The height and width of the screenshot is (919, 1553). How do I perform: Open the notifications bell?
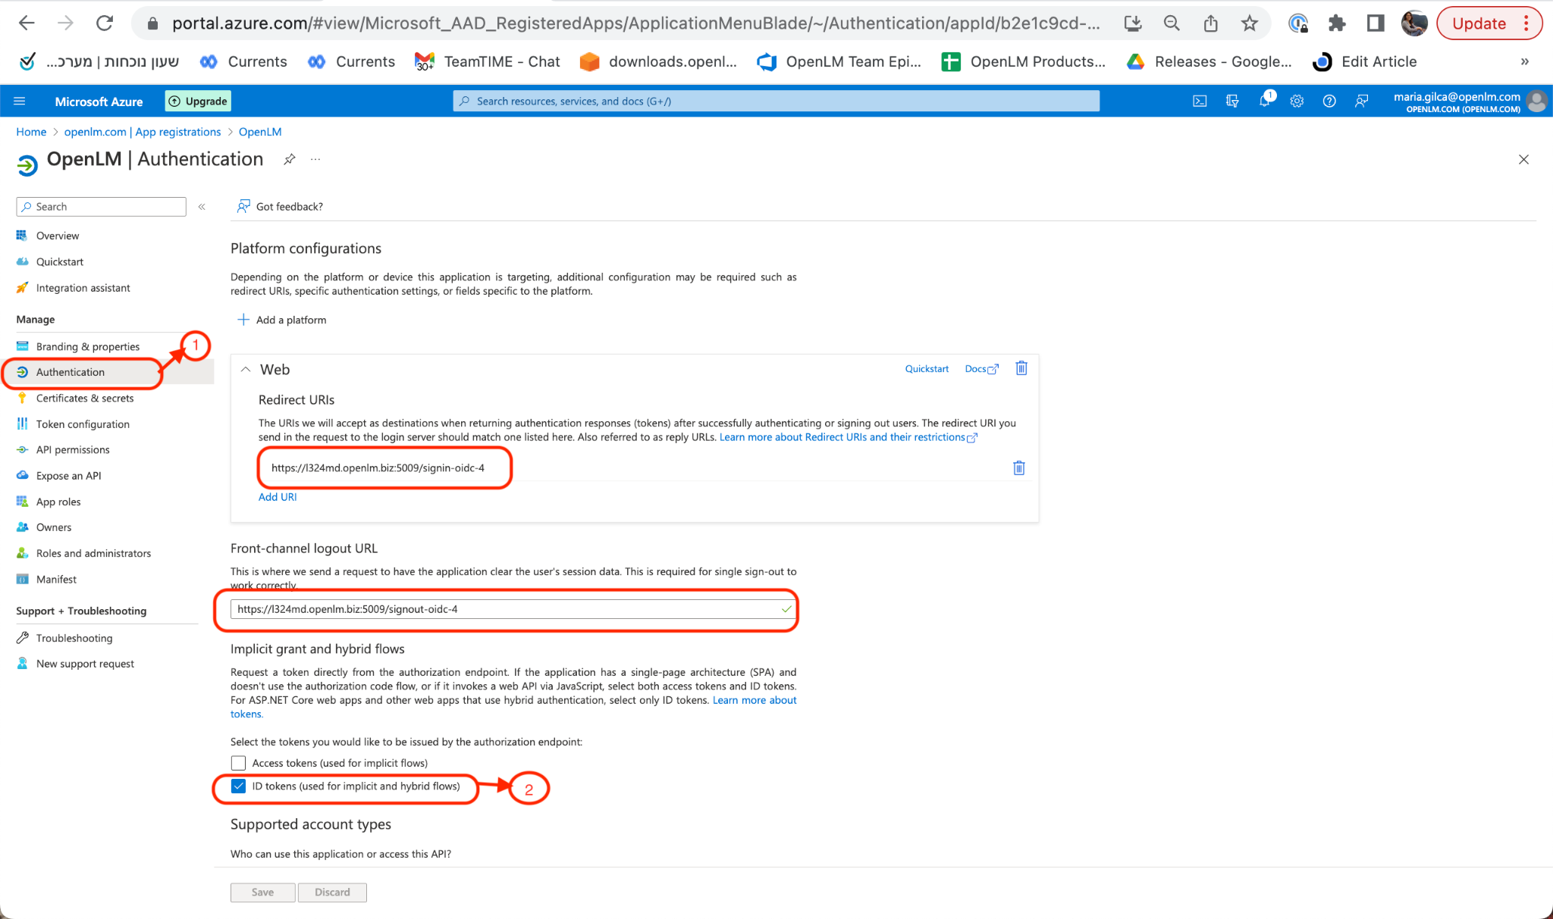coord(1264,101)
